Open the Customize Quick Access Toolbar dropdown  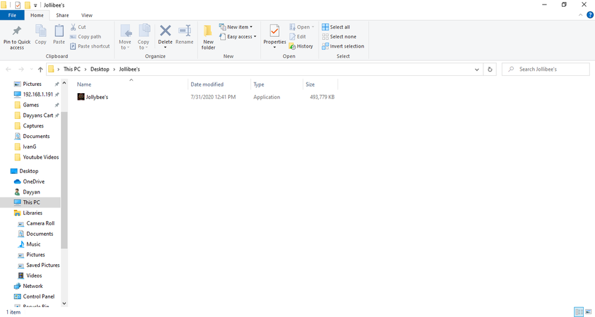click(x=36, y=5)
